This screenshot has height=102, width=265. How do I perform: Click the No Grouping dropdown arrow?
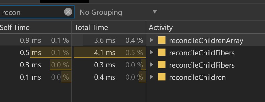pos(155,12)
